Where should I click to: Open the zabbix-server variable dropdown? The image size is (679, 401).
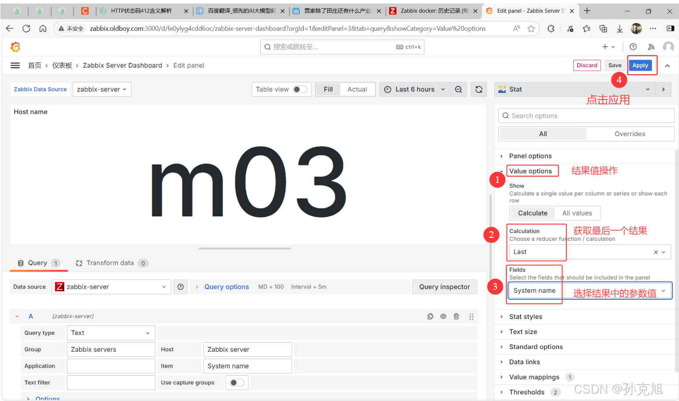(x=102, y=89)
